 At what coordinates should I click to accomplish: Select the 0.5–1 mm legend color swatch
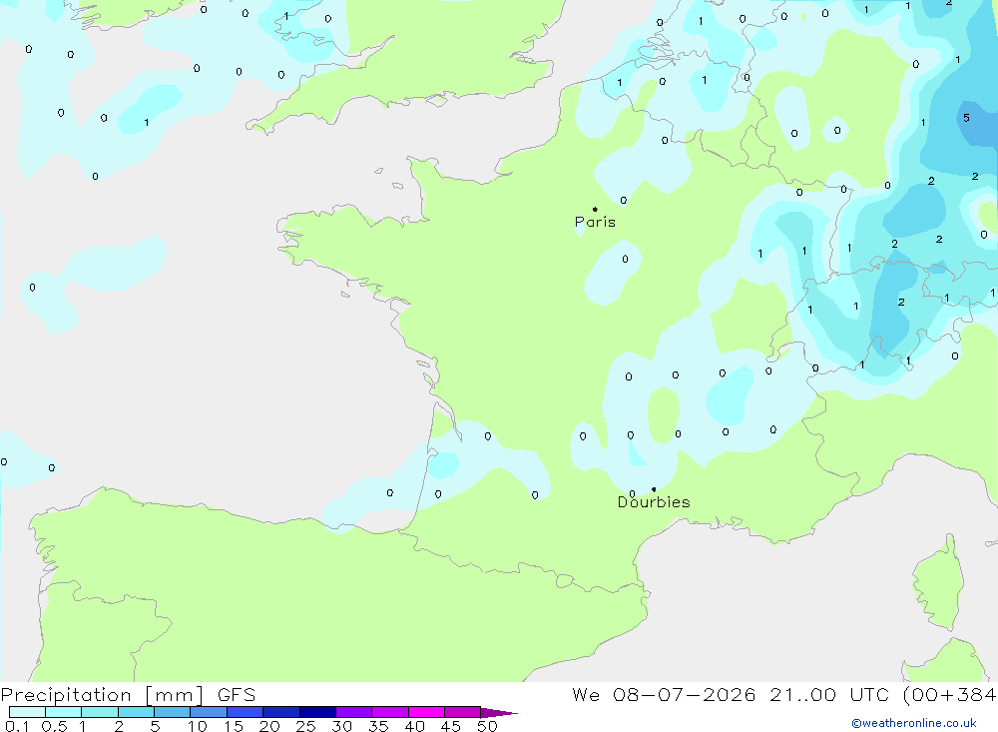tap(64, 712)
